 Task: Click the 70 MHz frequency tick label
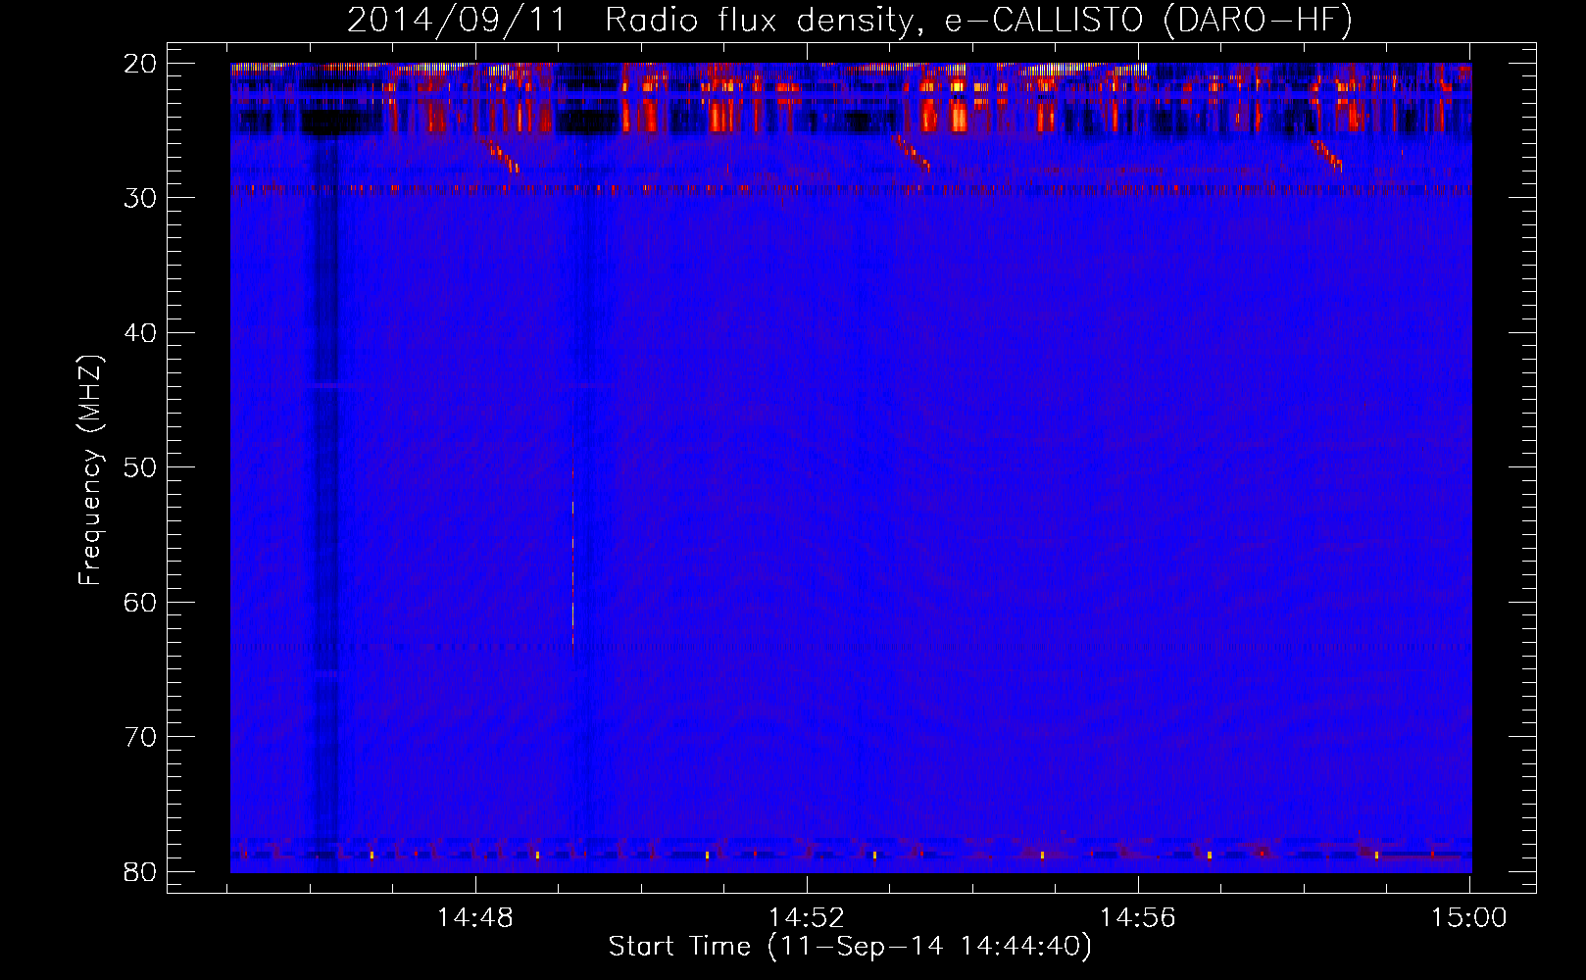[x=141, y=737]
